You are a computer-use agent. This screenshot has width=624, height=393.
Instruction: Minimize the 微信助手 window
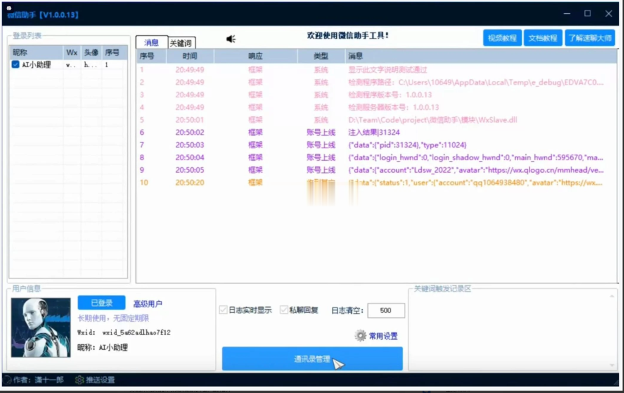coord(567,13)
